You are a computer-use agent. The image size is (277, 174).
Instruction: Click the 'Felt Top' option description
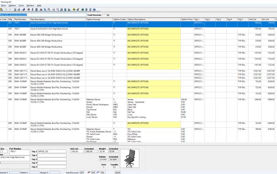point(131,112)
